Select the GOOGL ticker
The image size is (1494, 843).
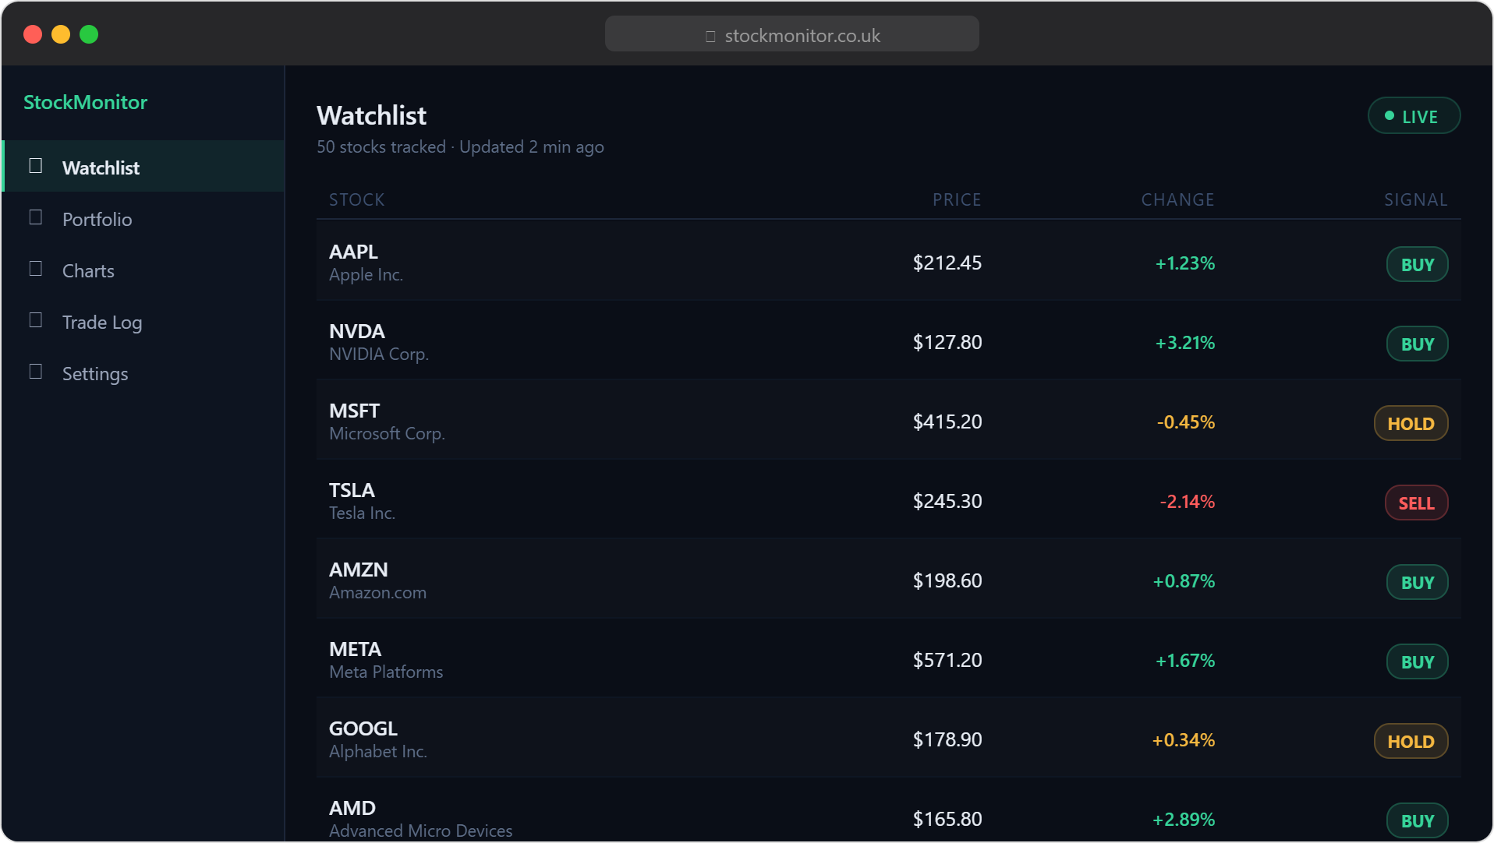pos(363,728)
